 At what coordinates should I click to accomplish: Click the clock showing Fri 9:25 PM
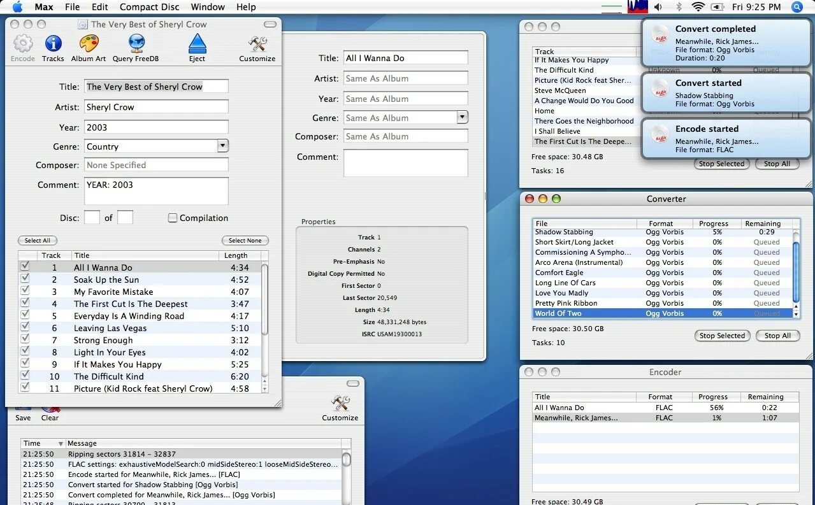pos(756,7)
